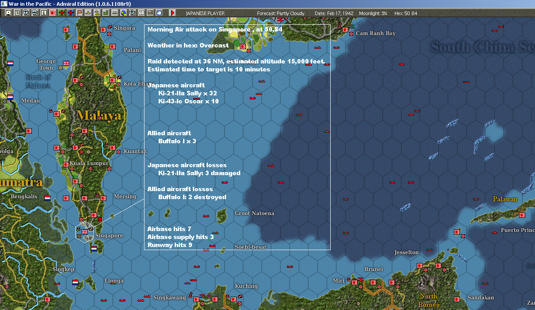Click the two yellow ships icon
Viewport: 535px width, 310px height.
point(97,13)
